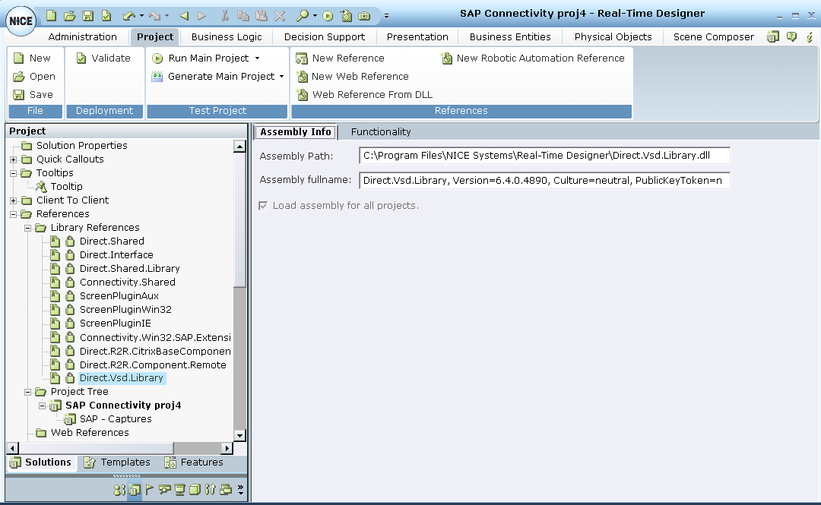Click the NICE application logo button
The width and height of the screenshot is (821, 505).
21,21
